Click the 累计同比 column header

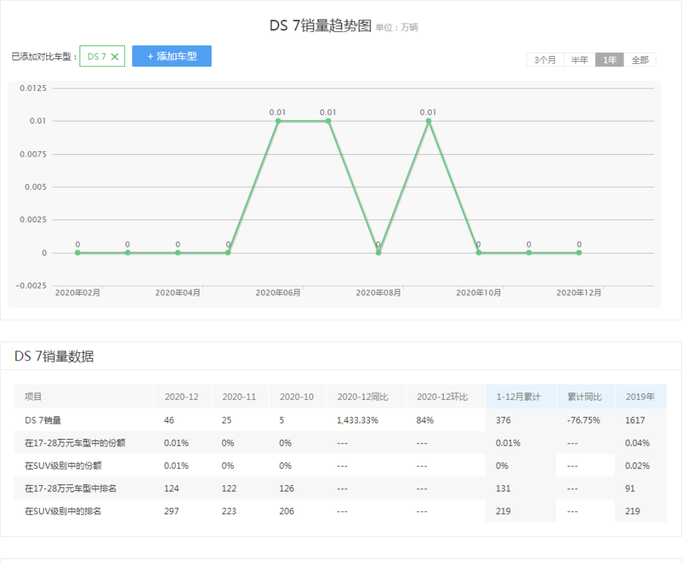click(x=584, y=397)
